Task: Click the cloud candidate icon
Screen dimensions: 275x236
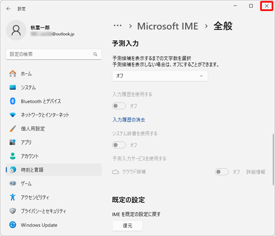Action: [x=116, y=172]
